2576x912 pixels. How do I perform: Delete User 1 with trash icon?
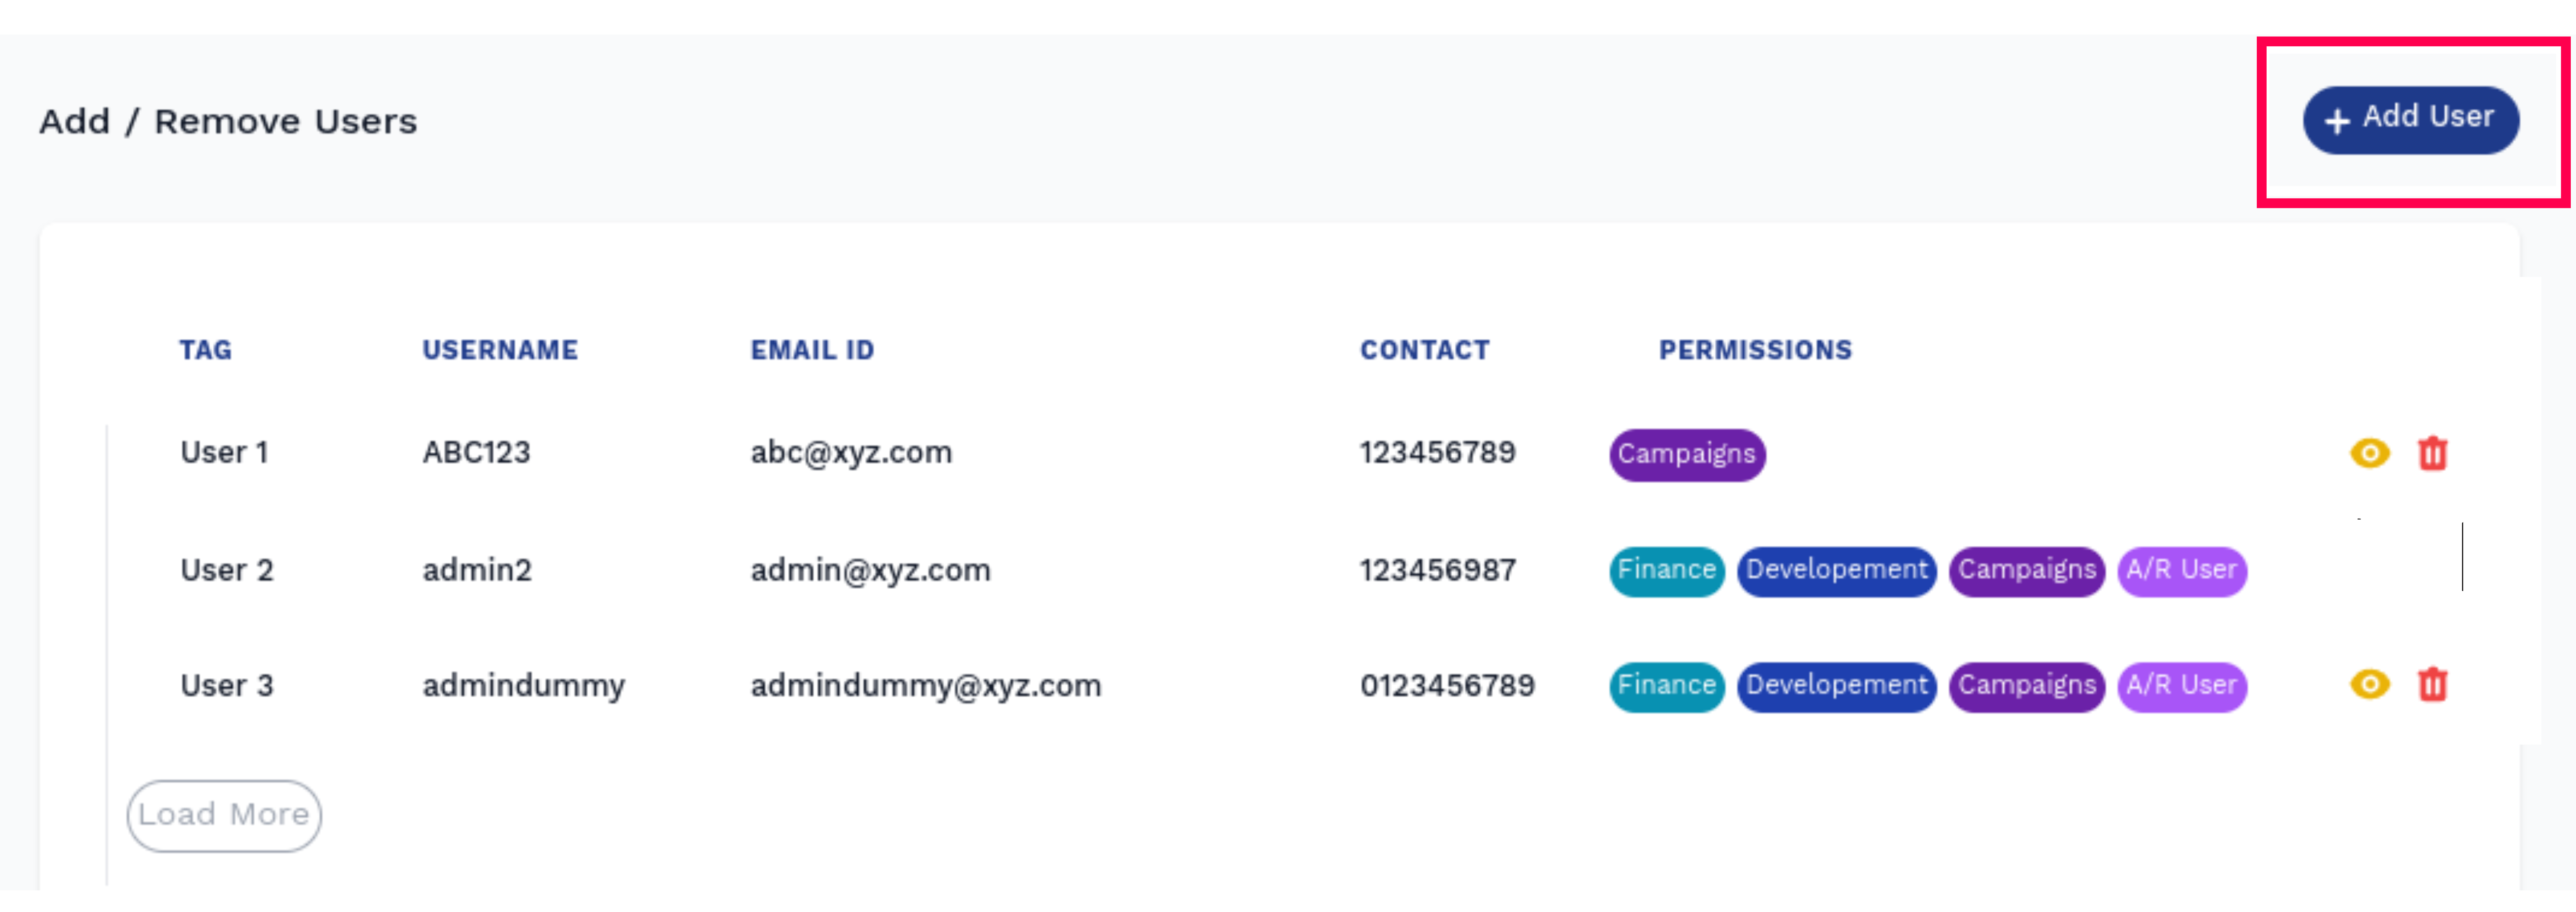coord(2432,453)
